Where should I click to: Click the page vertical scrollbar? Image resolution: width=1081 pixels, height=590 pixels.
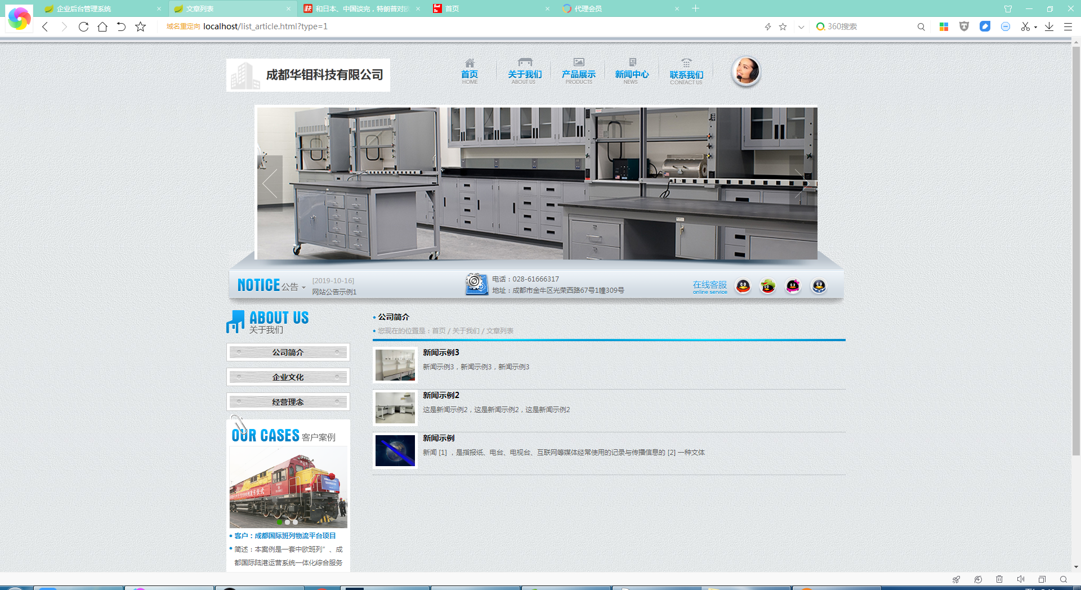point(1076,251)
